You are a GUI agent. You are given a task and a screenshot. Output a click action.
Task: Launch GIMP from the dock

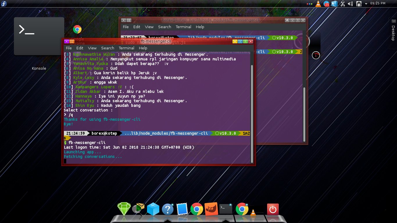[211, 208]
